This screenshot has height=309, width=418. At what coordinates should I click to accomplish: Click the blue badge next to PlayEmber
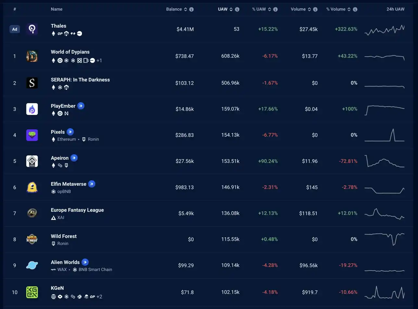pos(81,106)
